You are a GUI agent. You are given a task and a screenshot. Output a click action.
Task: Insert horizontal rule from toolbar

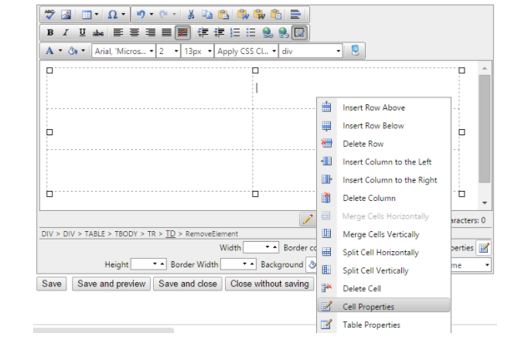click(295, 15)
